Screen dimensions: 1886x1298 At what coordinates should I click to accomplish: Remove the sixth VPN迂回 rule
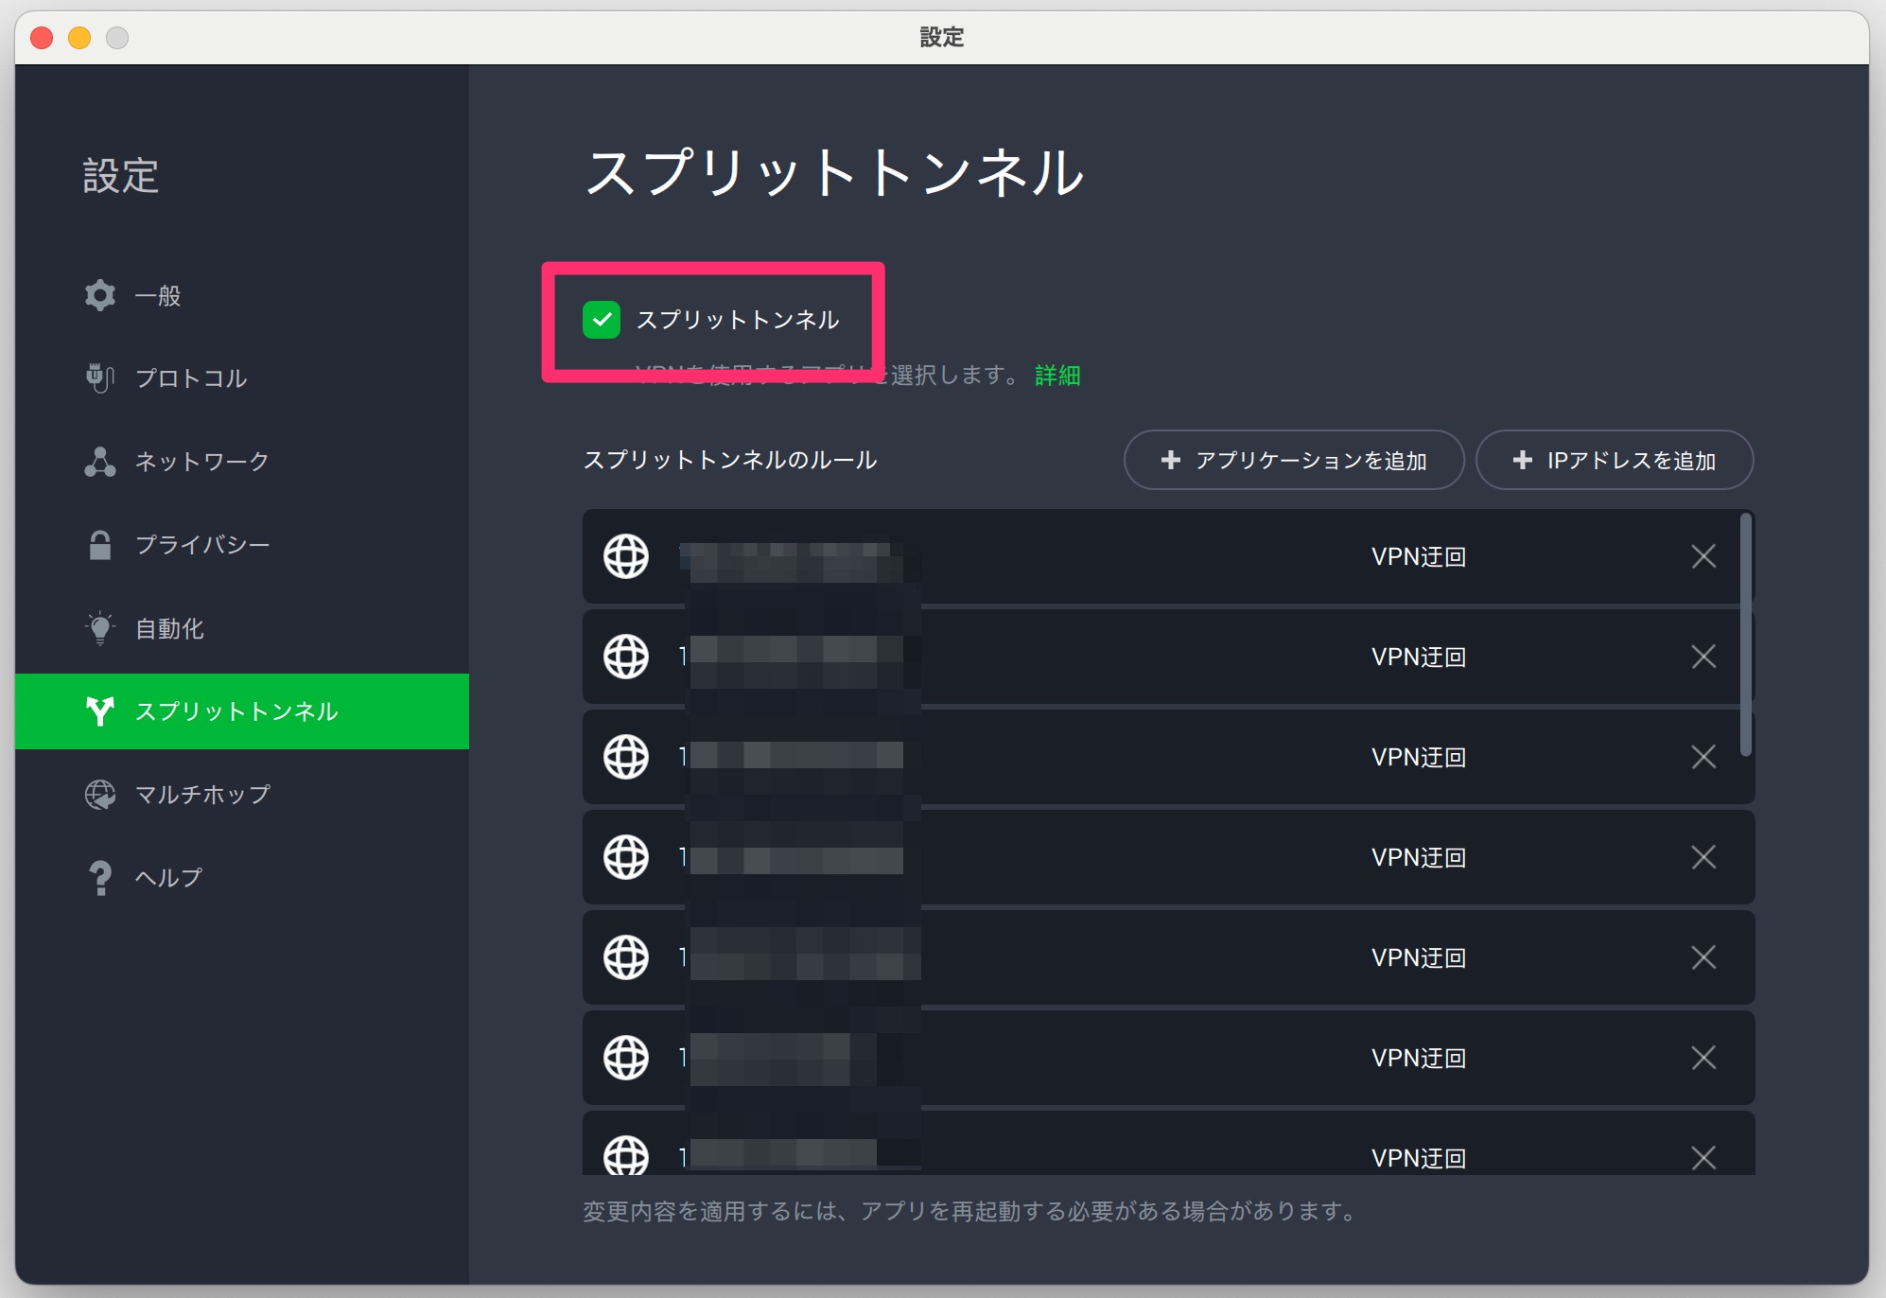(1703, 1058)
